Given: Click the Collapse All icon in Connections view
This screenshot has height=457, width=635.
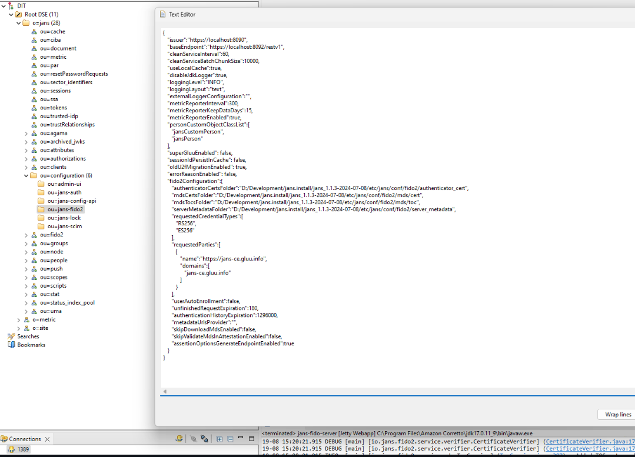Looking at the screenshot, I should point(230,439).
